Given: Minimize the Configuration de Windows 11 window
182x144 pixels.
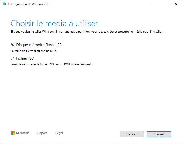Looking at the screenshot, I should (x=151, y=4).
